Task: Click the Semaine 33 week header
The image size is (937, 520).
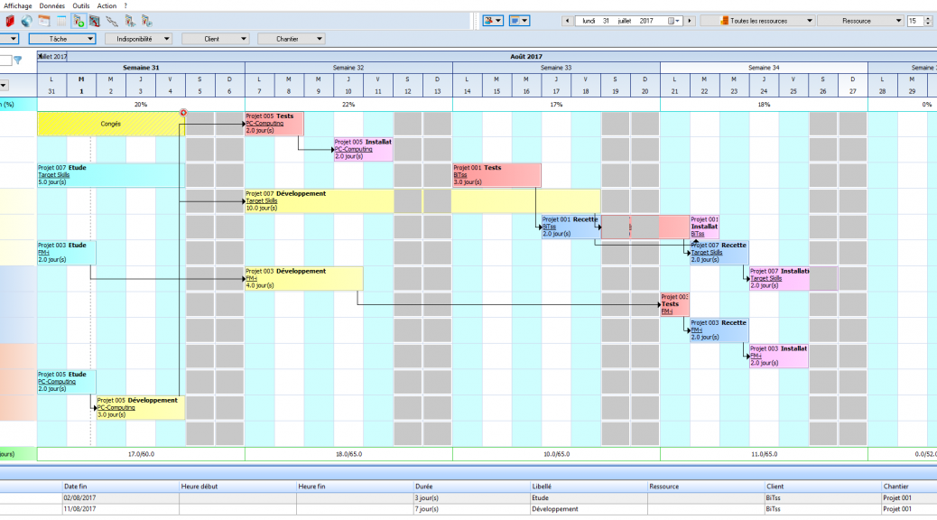Action: [556, 68]
